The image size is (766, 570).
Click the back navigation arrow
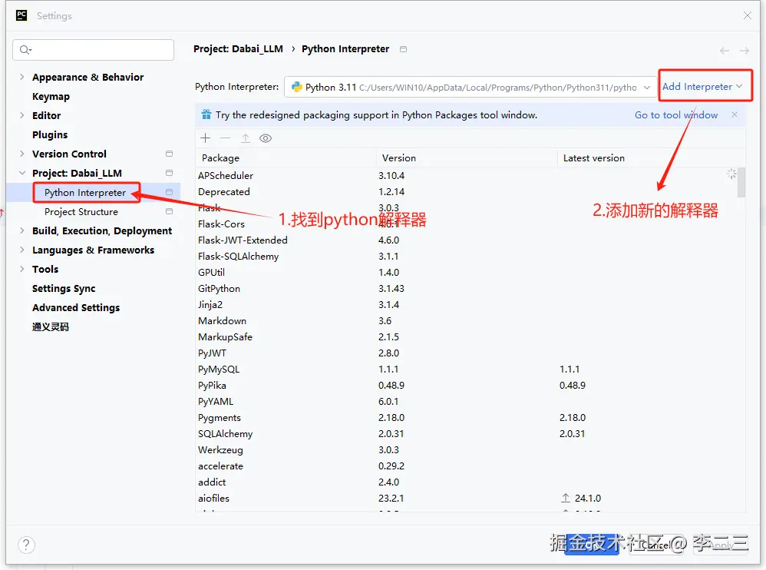(725, 51)
